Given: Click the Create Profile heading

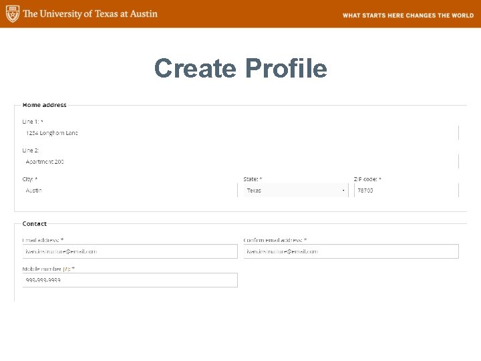Looking at the screenshot, I should [240, 68].
